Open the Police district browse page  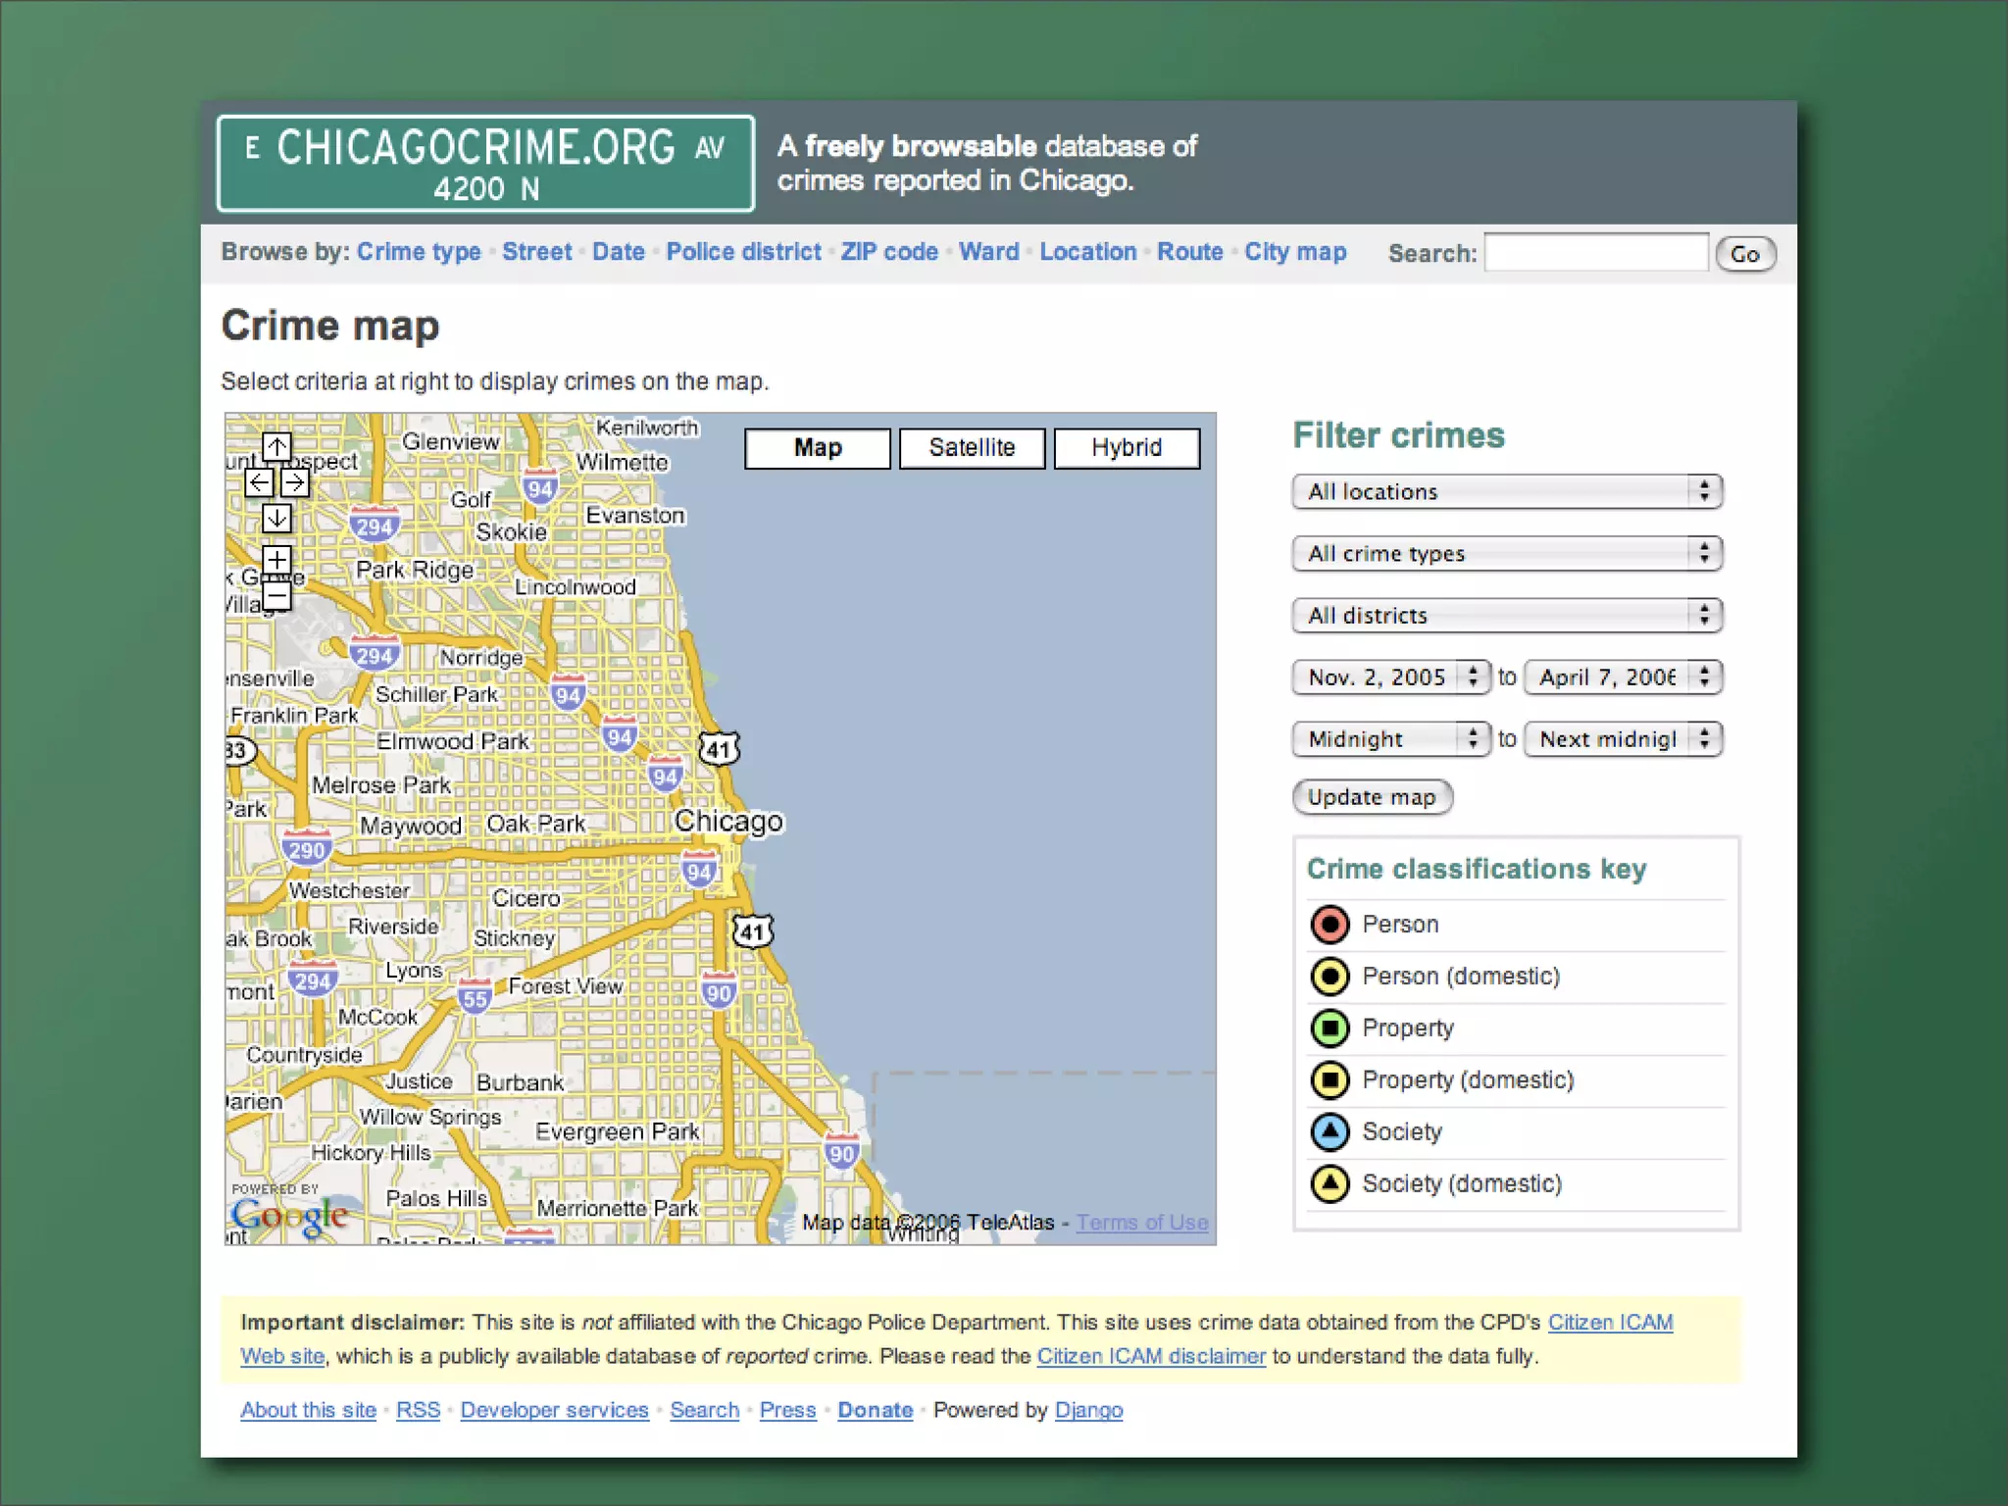tap(743, 252)
